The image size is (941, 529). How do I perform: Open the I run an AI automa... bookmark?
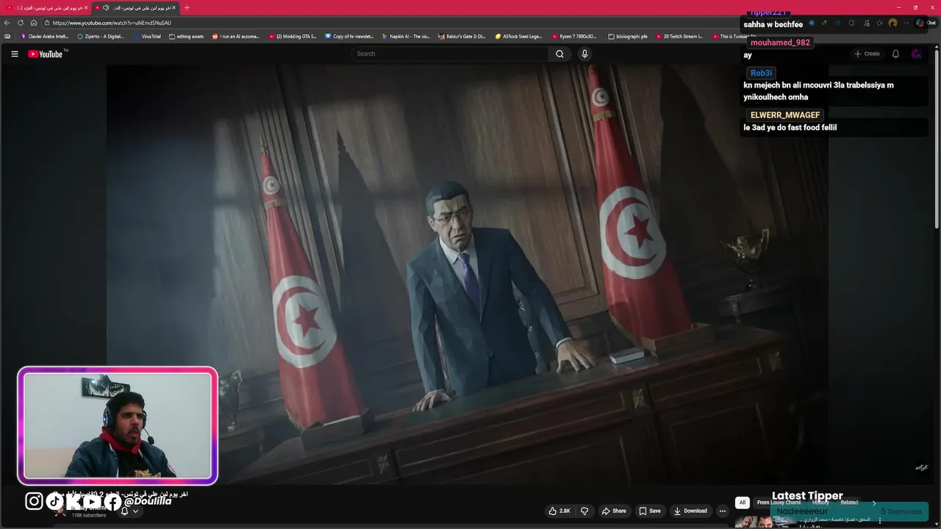click(236, 36)
